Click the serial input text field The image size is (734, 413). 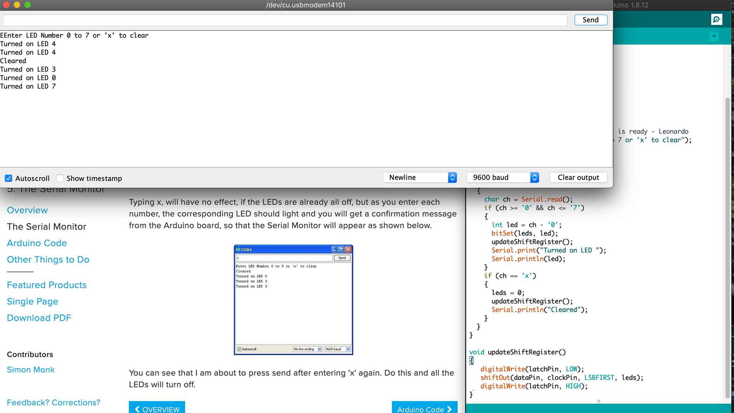[285, 20]
